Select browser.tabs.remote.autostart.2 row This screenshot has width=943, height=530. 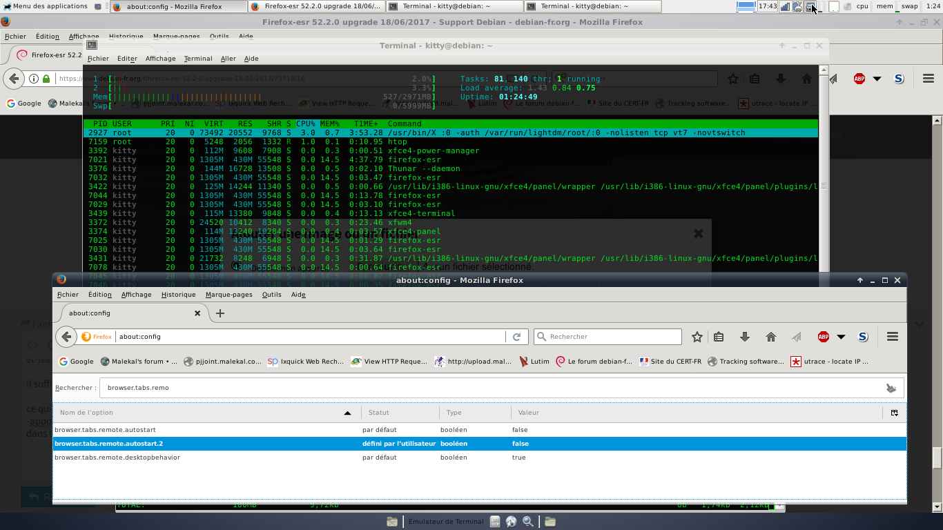coord(480,444)
